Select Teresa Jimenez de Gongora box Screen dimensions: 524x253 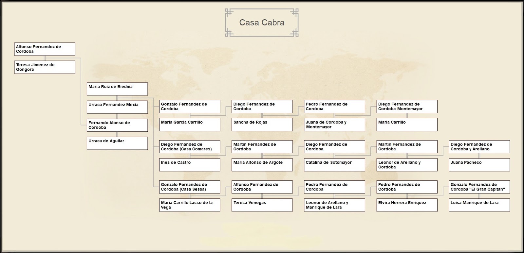point(45,67)
